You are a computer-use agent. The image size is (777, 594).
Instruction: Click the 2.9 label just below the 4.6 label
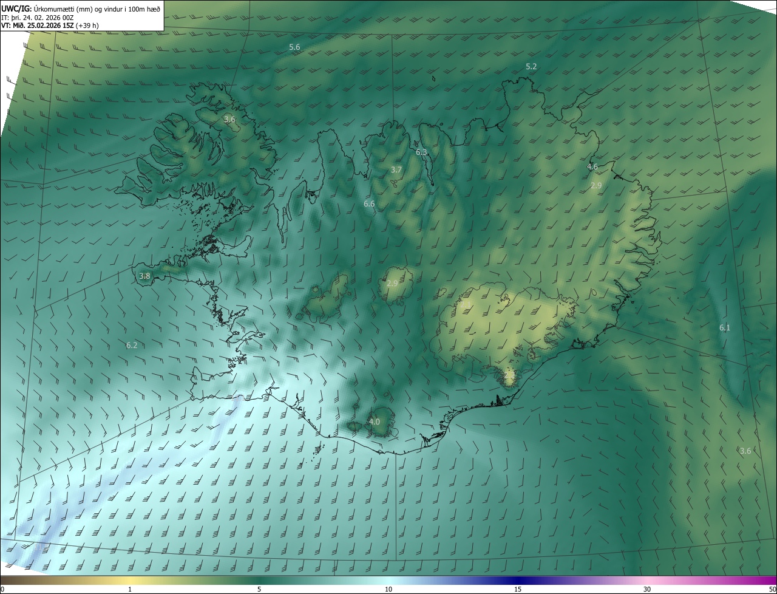[596, 185]
